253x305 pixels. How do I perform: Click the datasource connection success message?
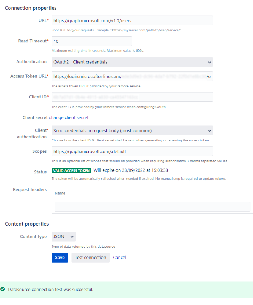tap(51, 290)
